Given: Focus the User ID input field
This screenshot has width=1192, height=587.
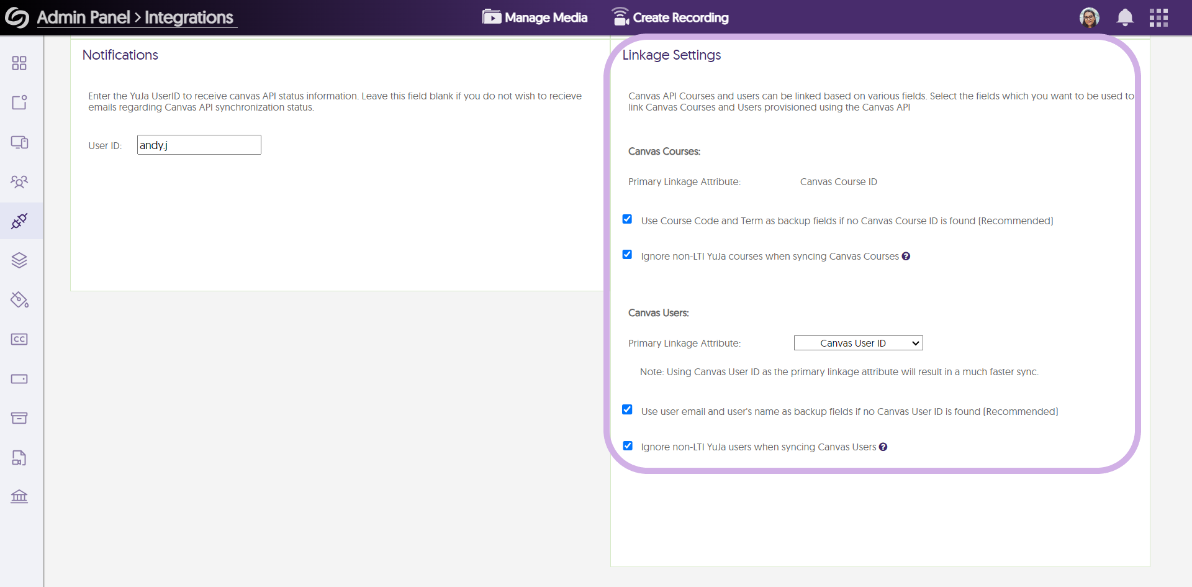Looking at the screenshot, I should click(199, 145).
